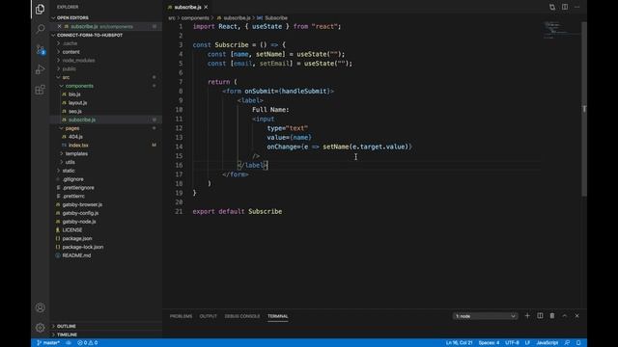The width and height of the screenshot is (618, 347).
Task: Close the terminal panel
Action: pos(577,316)
